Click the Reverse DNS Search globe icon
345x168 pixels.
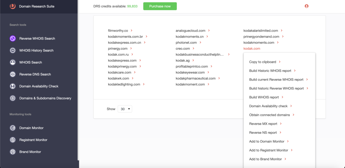13,74
